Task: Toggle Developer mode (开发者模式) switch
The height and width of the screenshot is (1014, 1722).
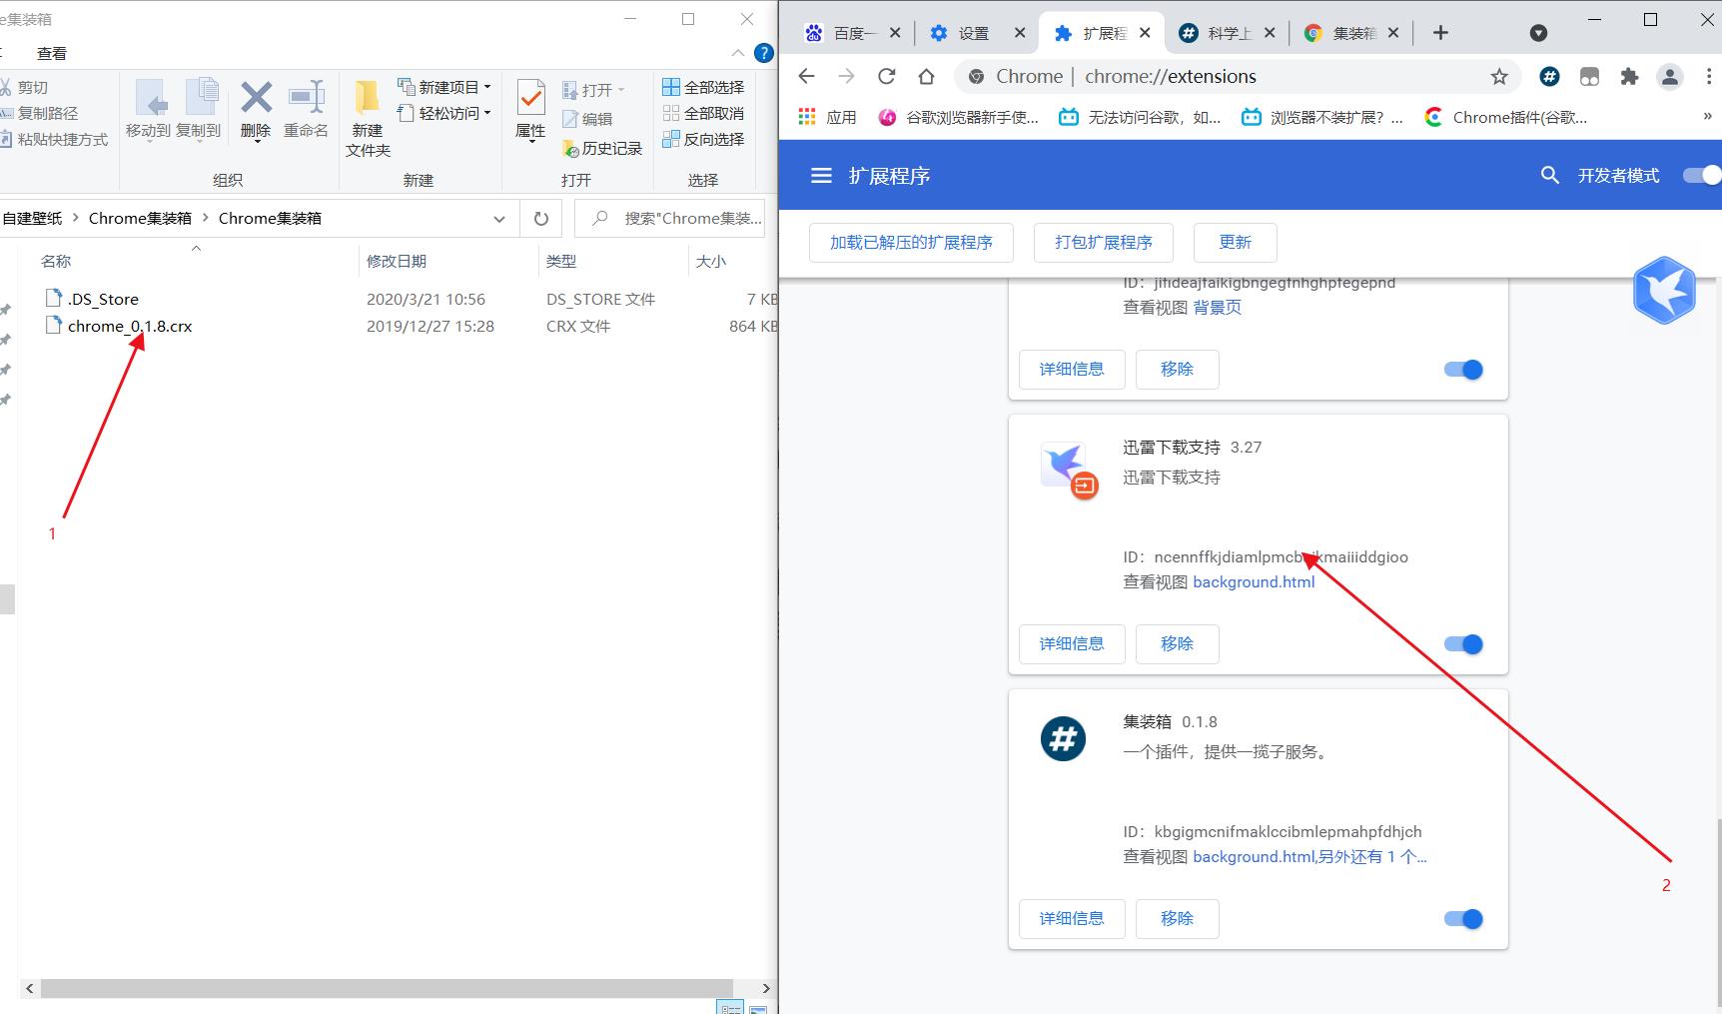Action: coord(1702,175)
